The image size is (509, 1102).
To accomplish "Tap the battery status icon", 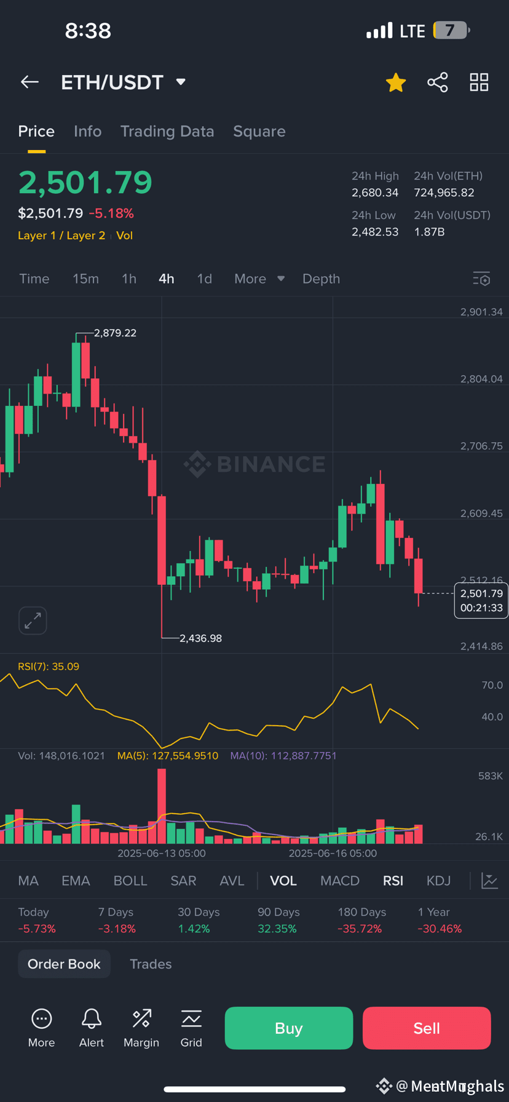I will point(452,30).
